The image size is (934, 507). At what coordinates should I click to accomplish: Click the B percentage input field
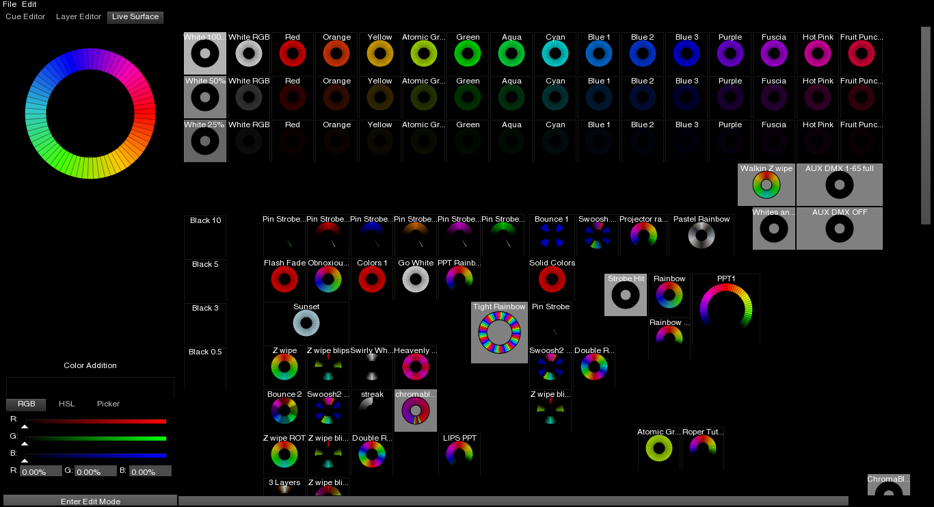pos(150,471)
